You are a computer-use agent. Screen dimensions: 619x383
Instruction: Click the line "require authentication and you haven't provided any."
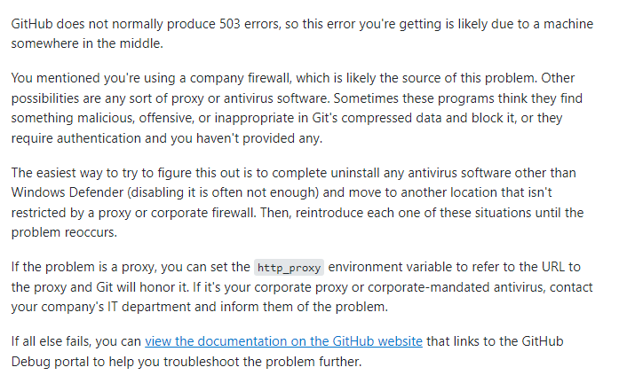[167, 138]
